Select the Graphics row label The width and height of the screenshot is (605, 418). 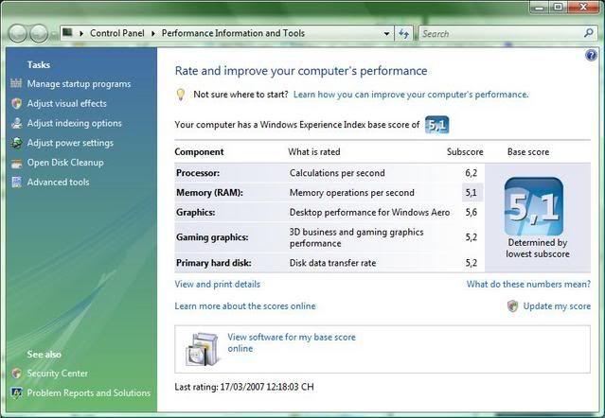(x=196, y=212)
